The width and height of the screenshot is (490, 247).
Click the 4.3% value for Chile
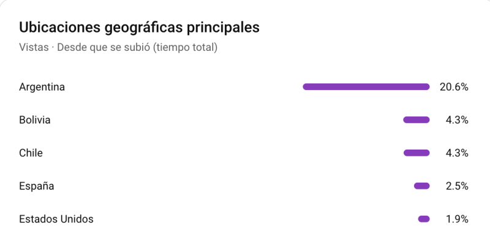coord(457,153)
